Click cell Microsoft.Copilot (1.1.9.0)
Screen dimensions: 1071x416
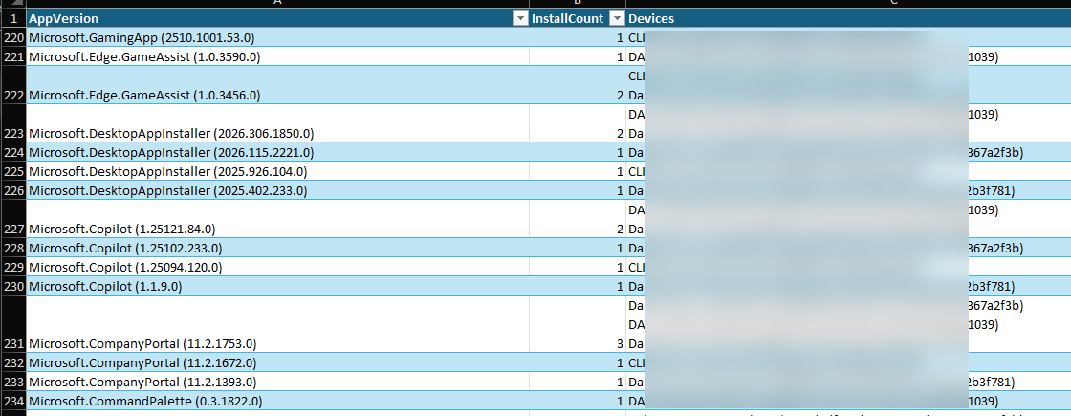coord(278,286)
